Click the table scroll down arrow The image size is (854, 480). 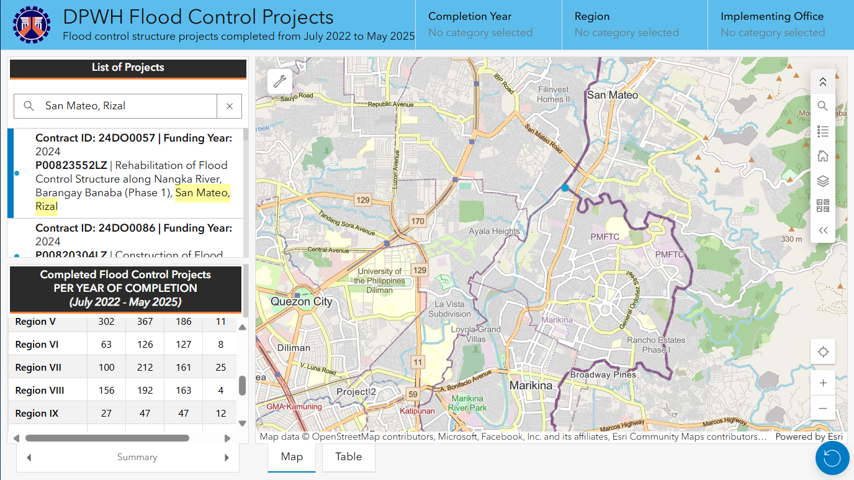243,423
